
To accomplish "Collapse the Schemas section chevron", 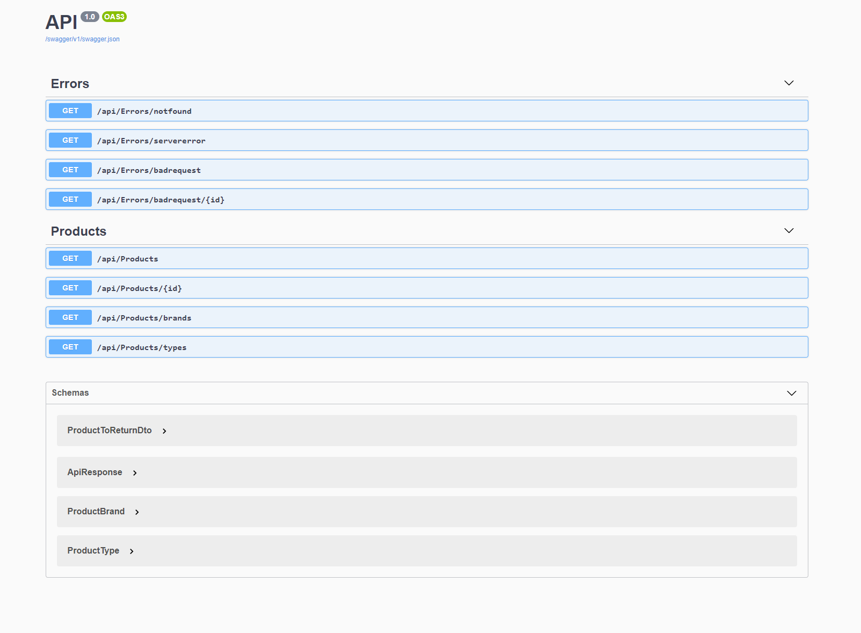I will (x=791, y=393).
